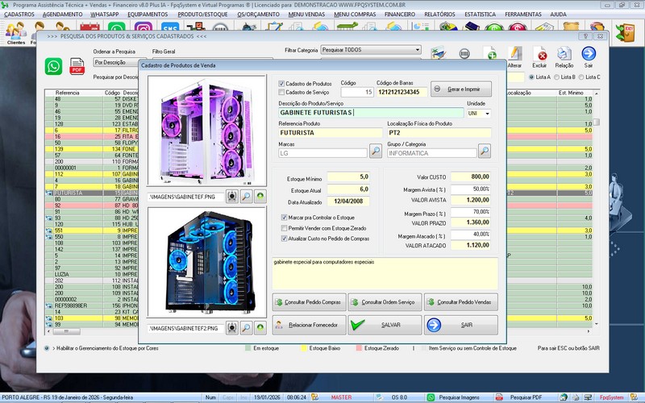This screenshot has width=645, height=403.
Task: Open the Ordenar a Pesquisa dropdown
Action: pos(133,61)
